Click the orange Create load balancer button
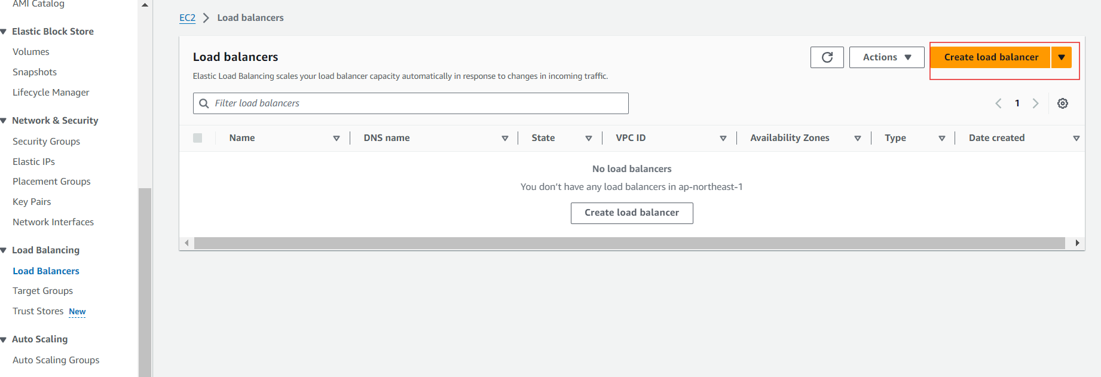Image resolution: width=1101 pixels, height=377 pixels. [990, 57]
